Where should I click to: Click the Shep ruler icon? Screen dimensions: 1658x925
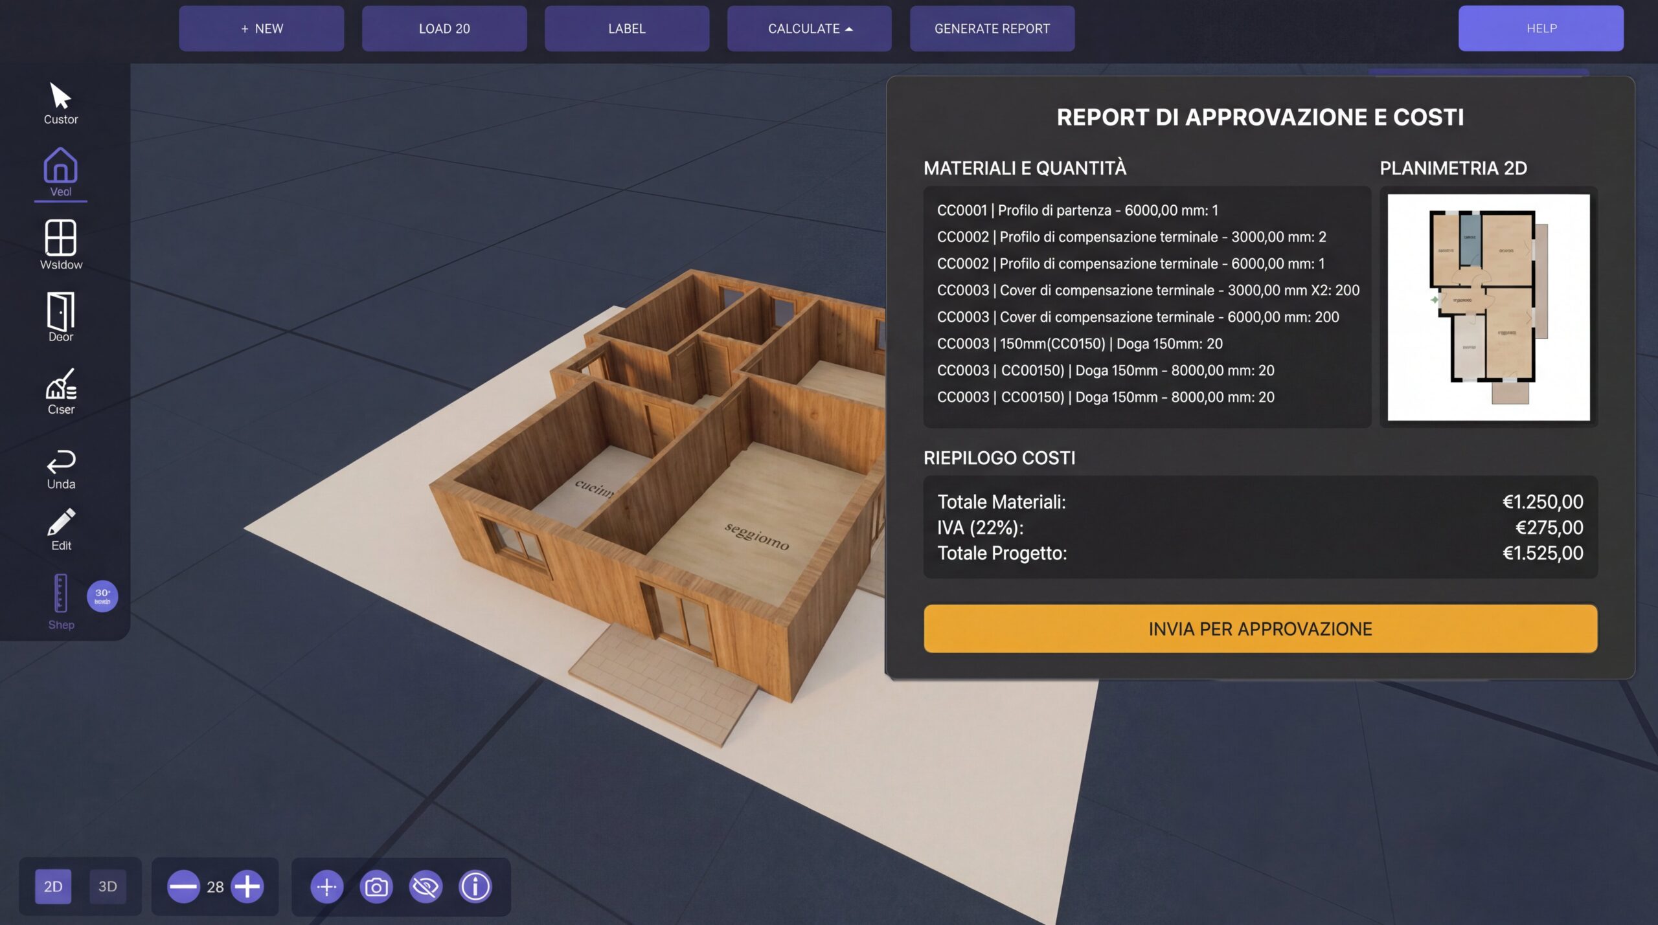coord(60,594)
